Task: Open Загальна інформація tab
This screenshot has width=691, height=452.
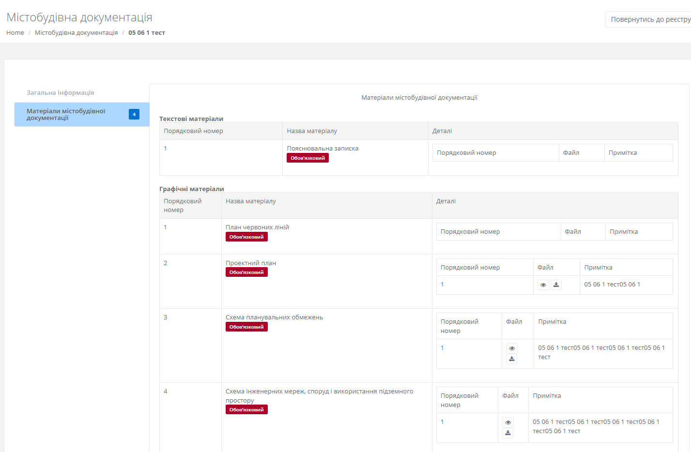Action: coord(61,92)
